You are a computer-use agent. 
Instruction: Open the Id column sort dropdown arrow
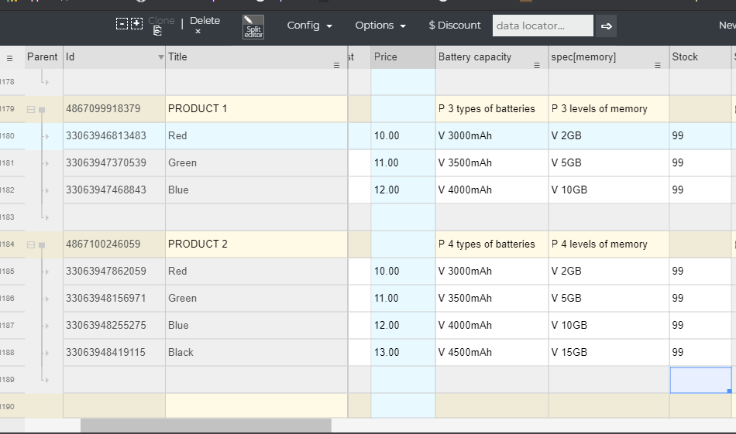tap(160, 57)
